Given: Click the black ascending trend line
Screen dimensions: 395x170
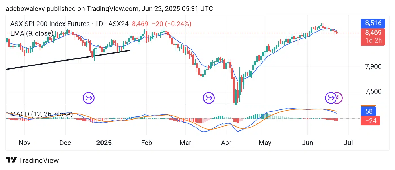Looking at the screenshot, I should 68,60.
